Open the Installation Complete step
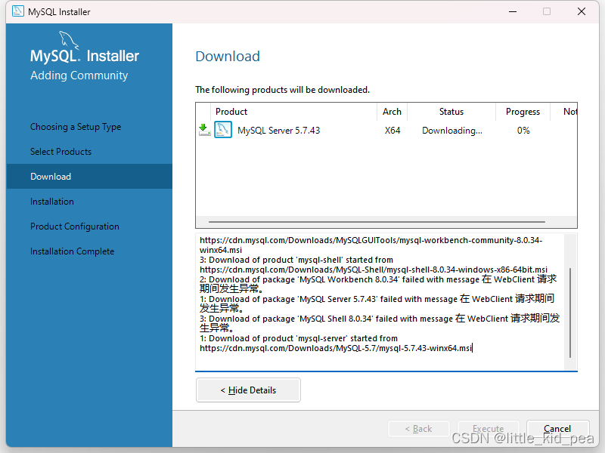The height and width of the screenshot is (453, 605). [x=73, y=251]
